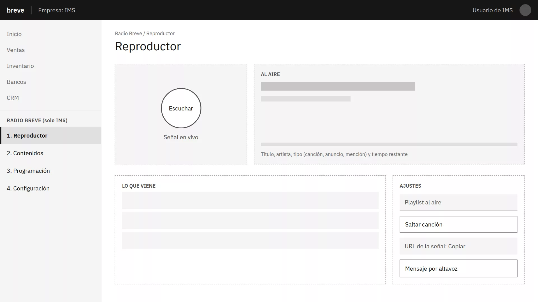Copy the URL de la señal

(458, 246)
